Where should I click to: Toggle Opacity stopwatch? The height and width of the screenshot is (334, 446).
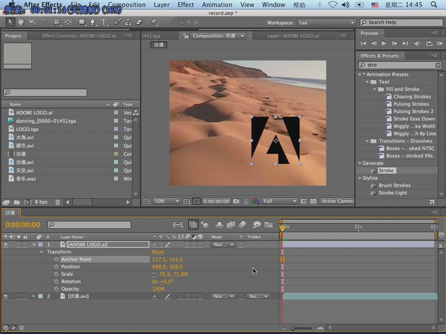[x=56, y=289]
